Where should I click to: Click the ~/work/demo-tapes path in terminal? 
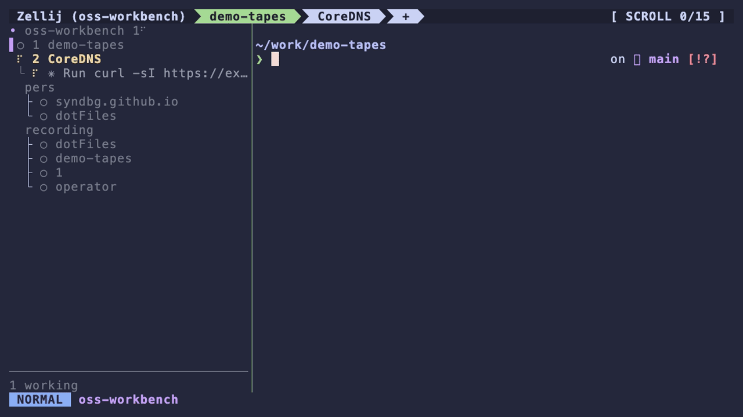(320, 45)
